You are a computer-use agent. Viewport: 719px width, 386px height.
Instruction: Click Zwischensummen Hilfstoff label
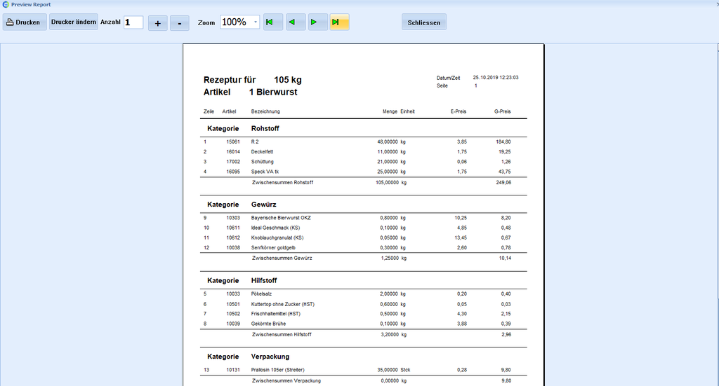click(x=282, y=335)
